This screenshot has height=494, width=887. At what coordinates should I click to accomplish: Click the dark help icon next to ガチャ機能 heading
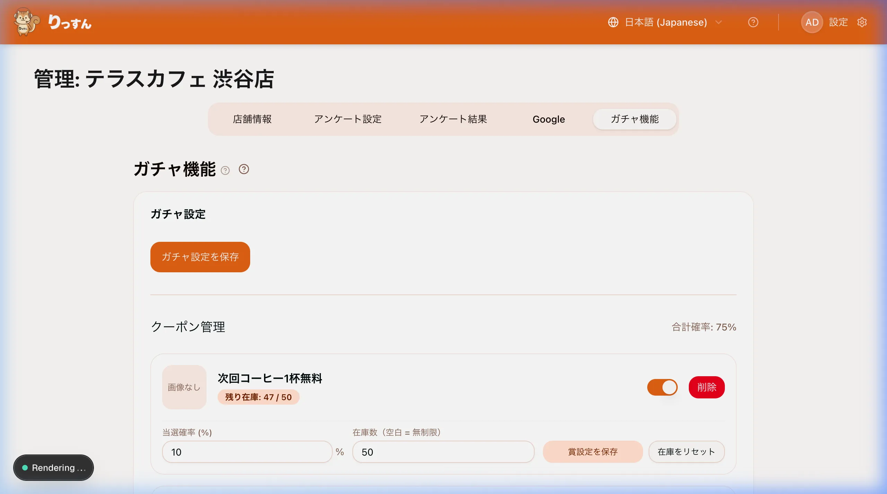point(244,169)
